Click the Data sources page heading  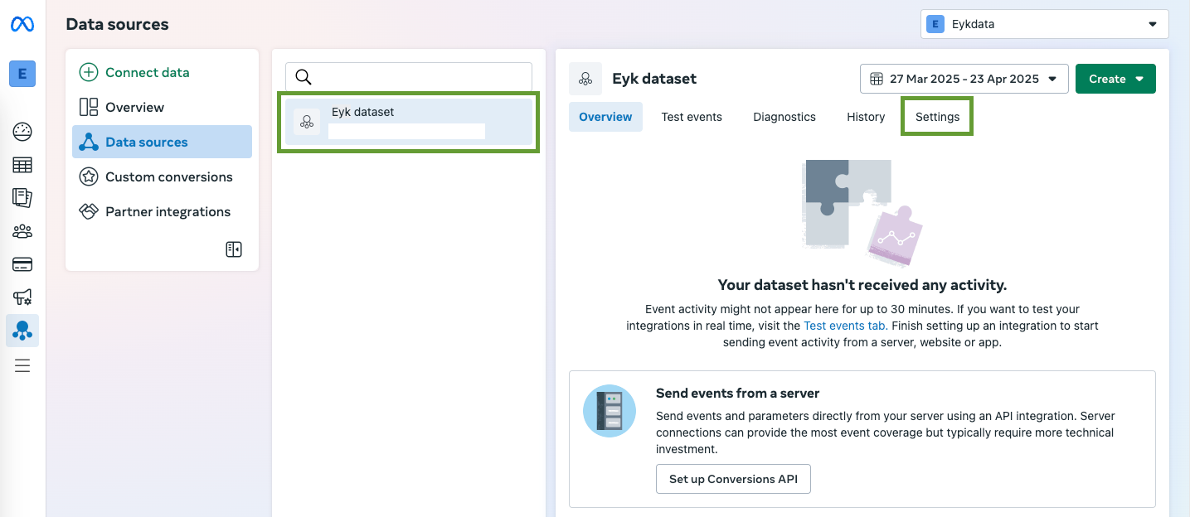click(x=117, y=24)
